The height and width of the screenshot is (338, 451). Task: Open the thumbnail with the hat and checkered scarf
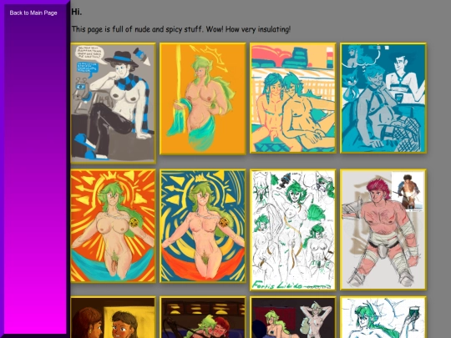(x=114, y=103)
